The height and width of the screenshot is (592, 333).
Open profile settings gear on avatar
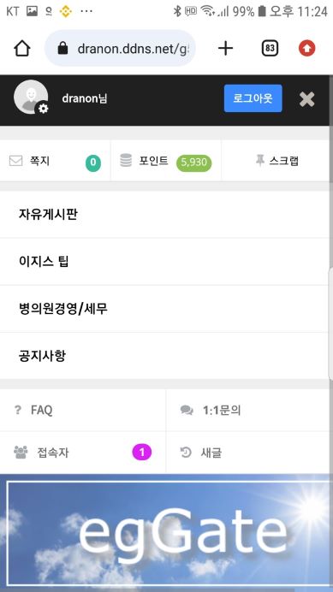tap(43, 110)
